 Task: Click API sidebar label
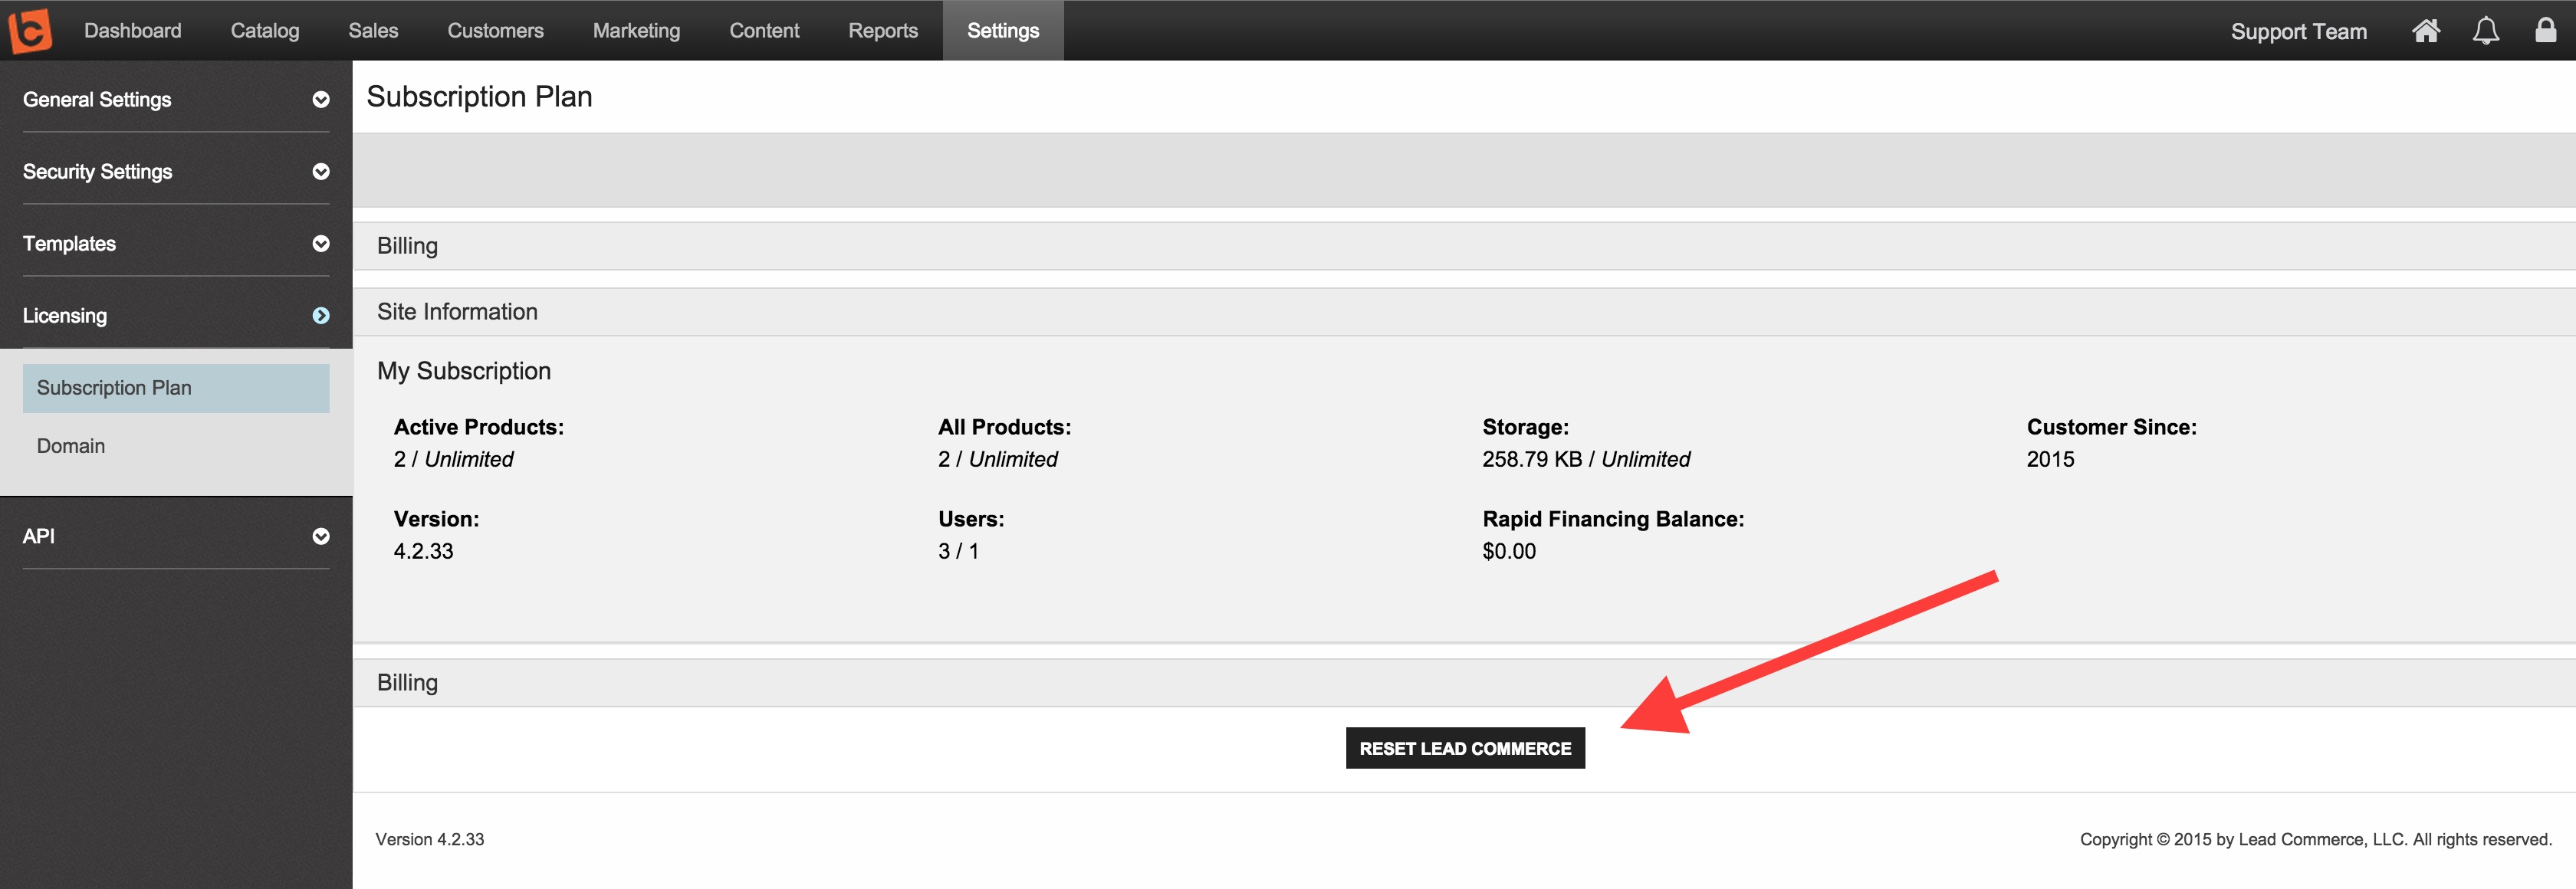coord(39,536)
